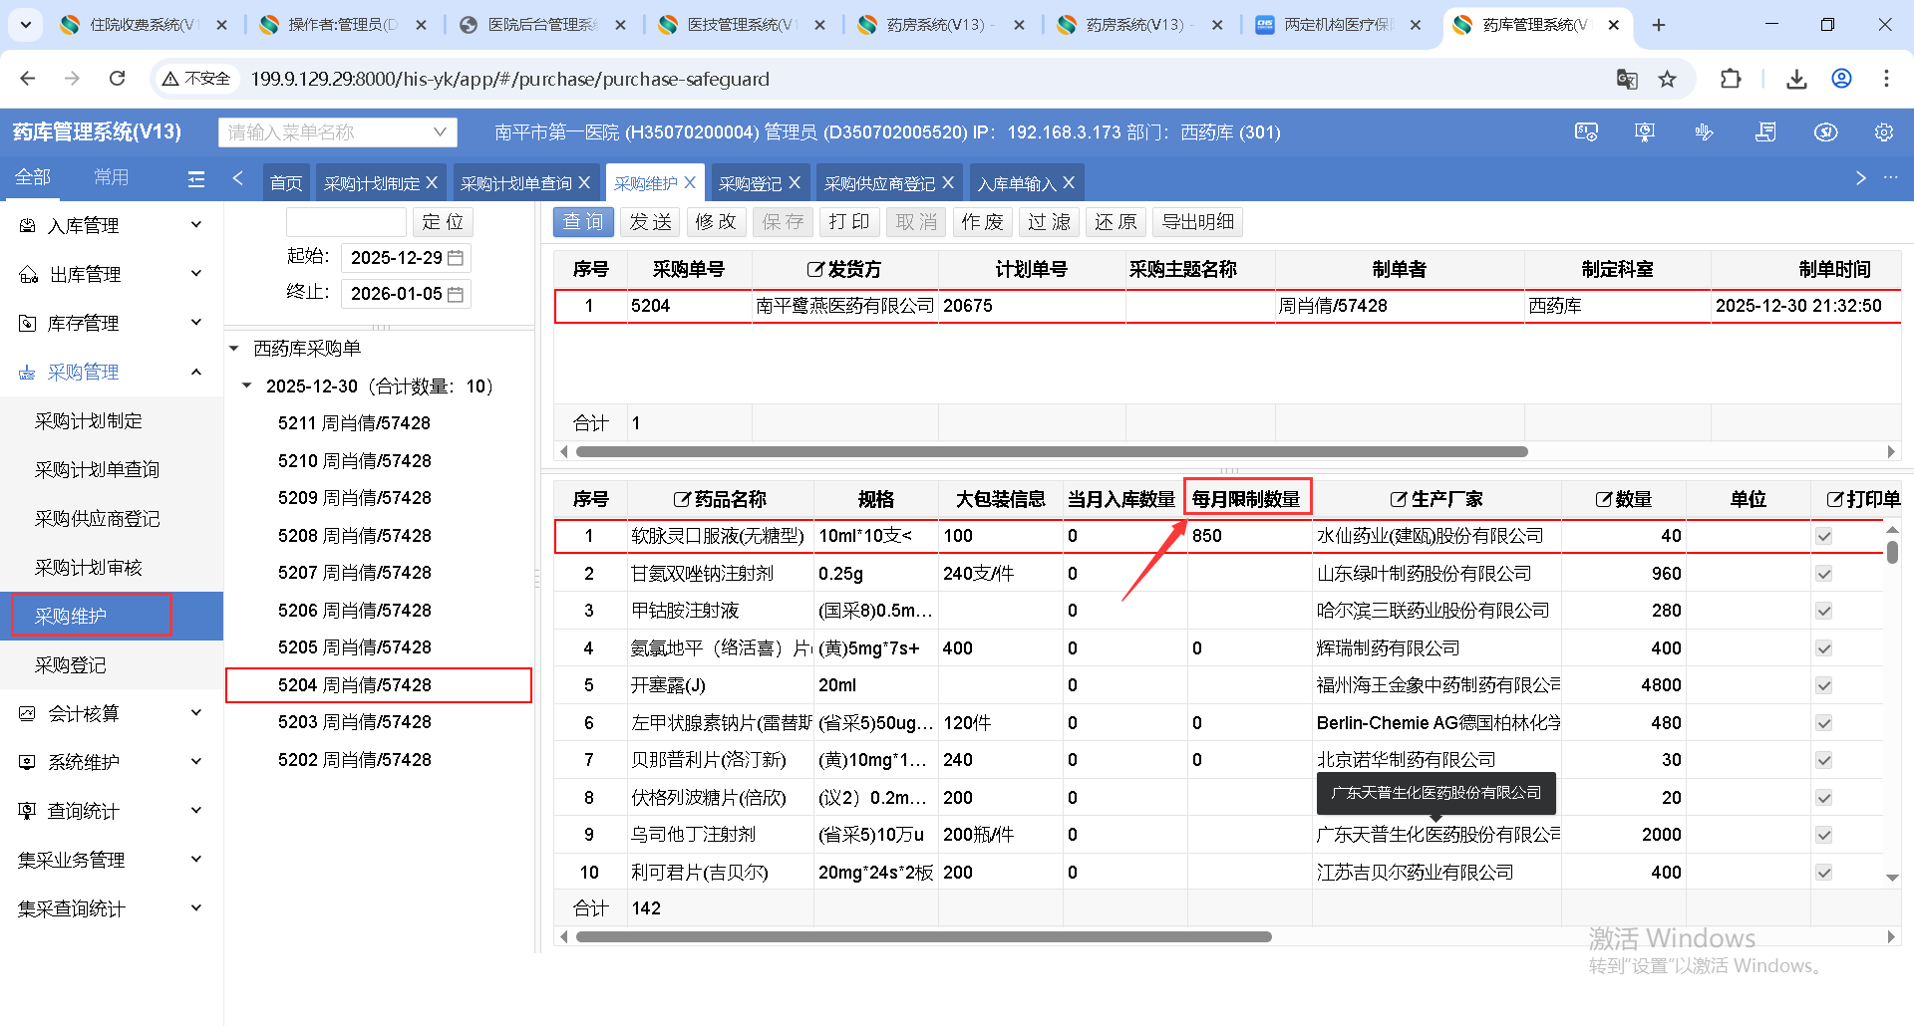Viewport: 1914px width, 1026px height.
Task: Bookmark the page with the star icon
Action: [x=1667, y=79]
